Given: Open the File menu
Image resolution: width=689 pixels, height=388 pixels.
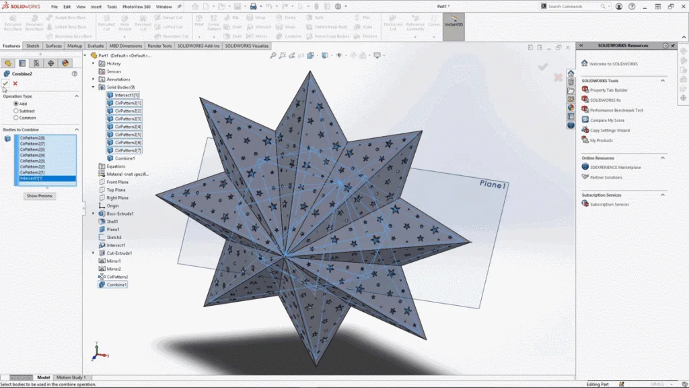Looking at the screenshot, I should (x=54, y=7).
